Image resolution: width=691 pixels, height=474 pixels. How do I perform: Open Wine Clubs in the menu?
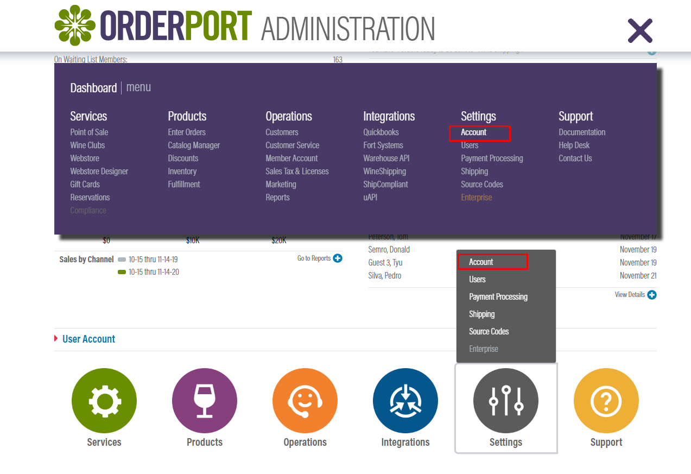click(87, 145)
